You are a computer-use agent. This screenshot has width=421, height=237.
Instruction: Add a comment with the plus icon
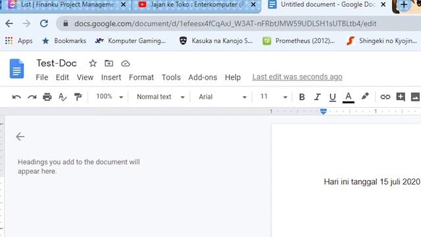click(x=401, y=97)
